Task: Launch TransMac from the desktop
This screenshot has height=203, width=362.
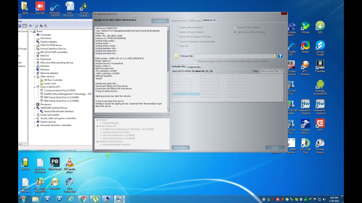Action: point(320,66)
